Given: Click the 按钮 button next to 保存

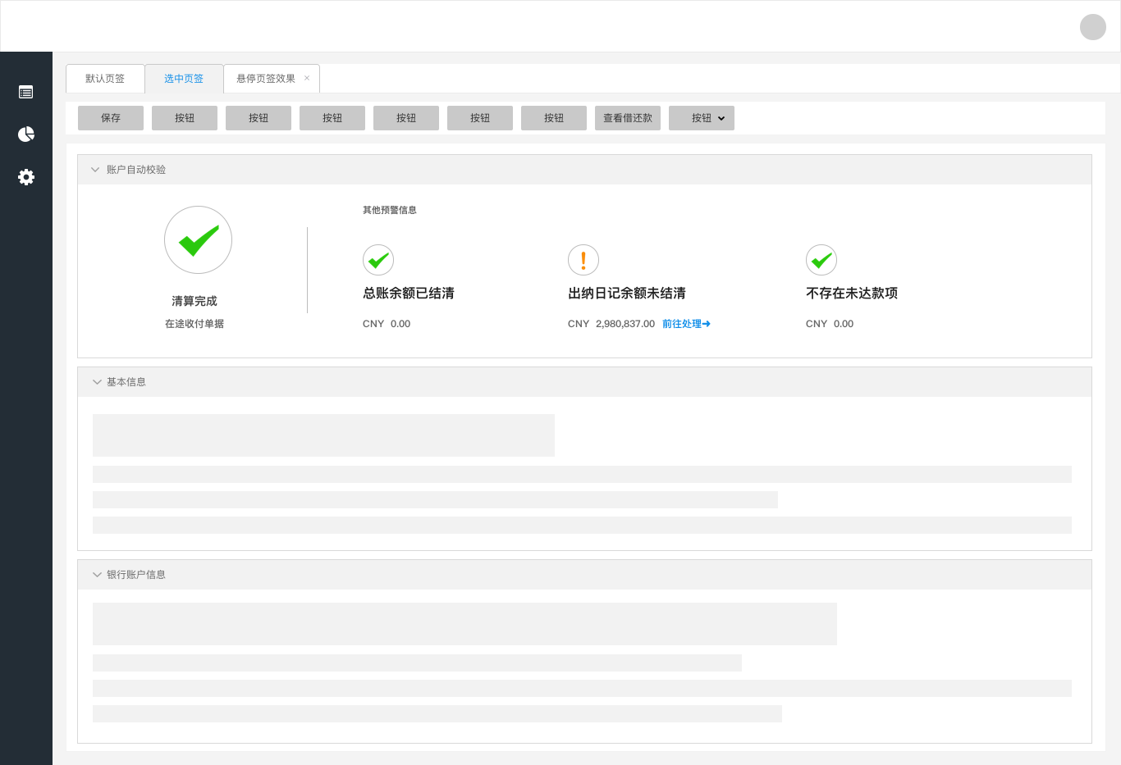Looking at the screenshot, I should pyautogui.click(x=185, y=118).
